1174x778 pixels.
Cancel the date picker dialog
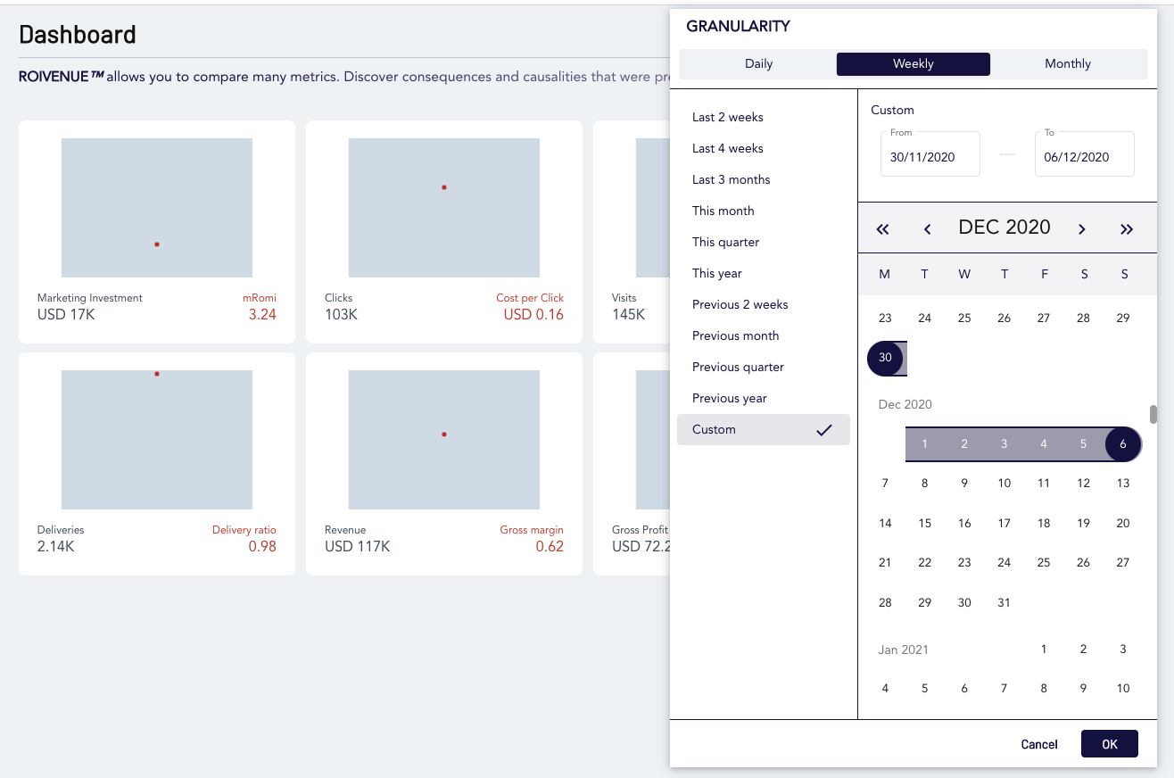point(1039,744)
